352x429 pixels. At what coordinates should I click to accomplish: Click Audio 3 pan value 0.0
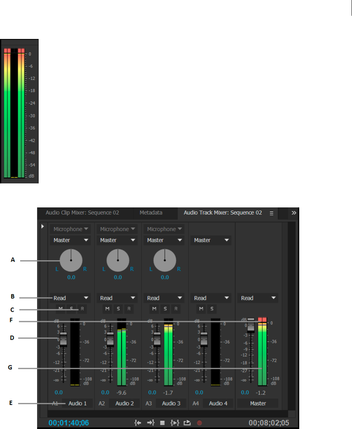pyautogui.click(x=165, y=277)
